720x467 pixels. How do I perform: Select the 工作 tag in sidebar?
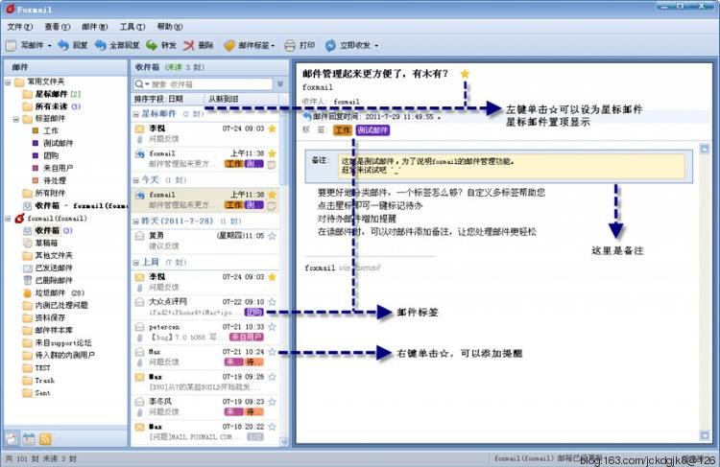45,130
